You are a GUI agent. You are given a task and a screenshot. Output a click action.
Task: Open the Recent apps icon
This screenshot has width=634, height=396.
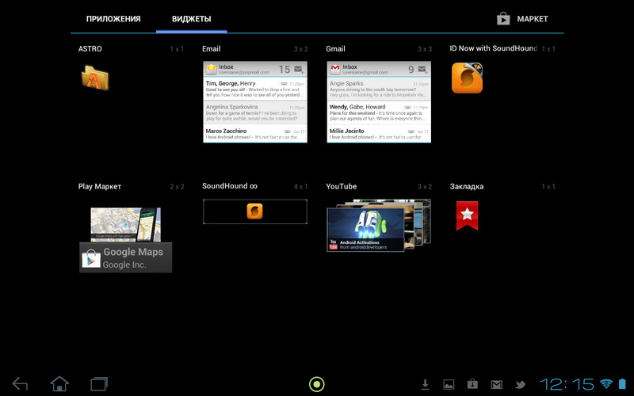pyautogui.click(x=99, y=384)
